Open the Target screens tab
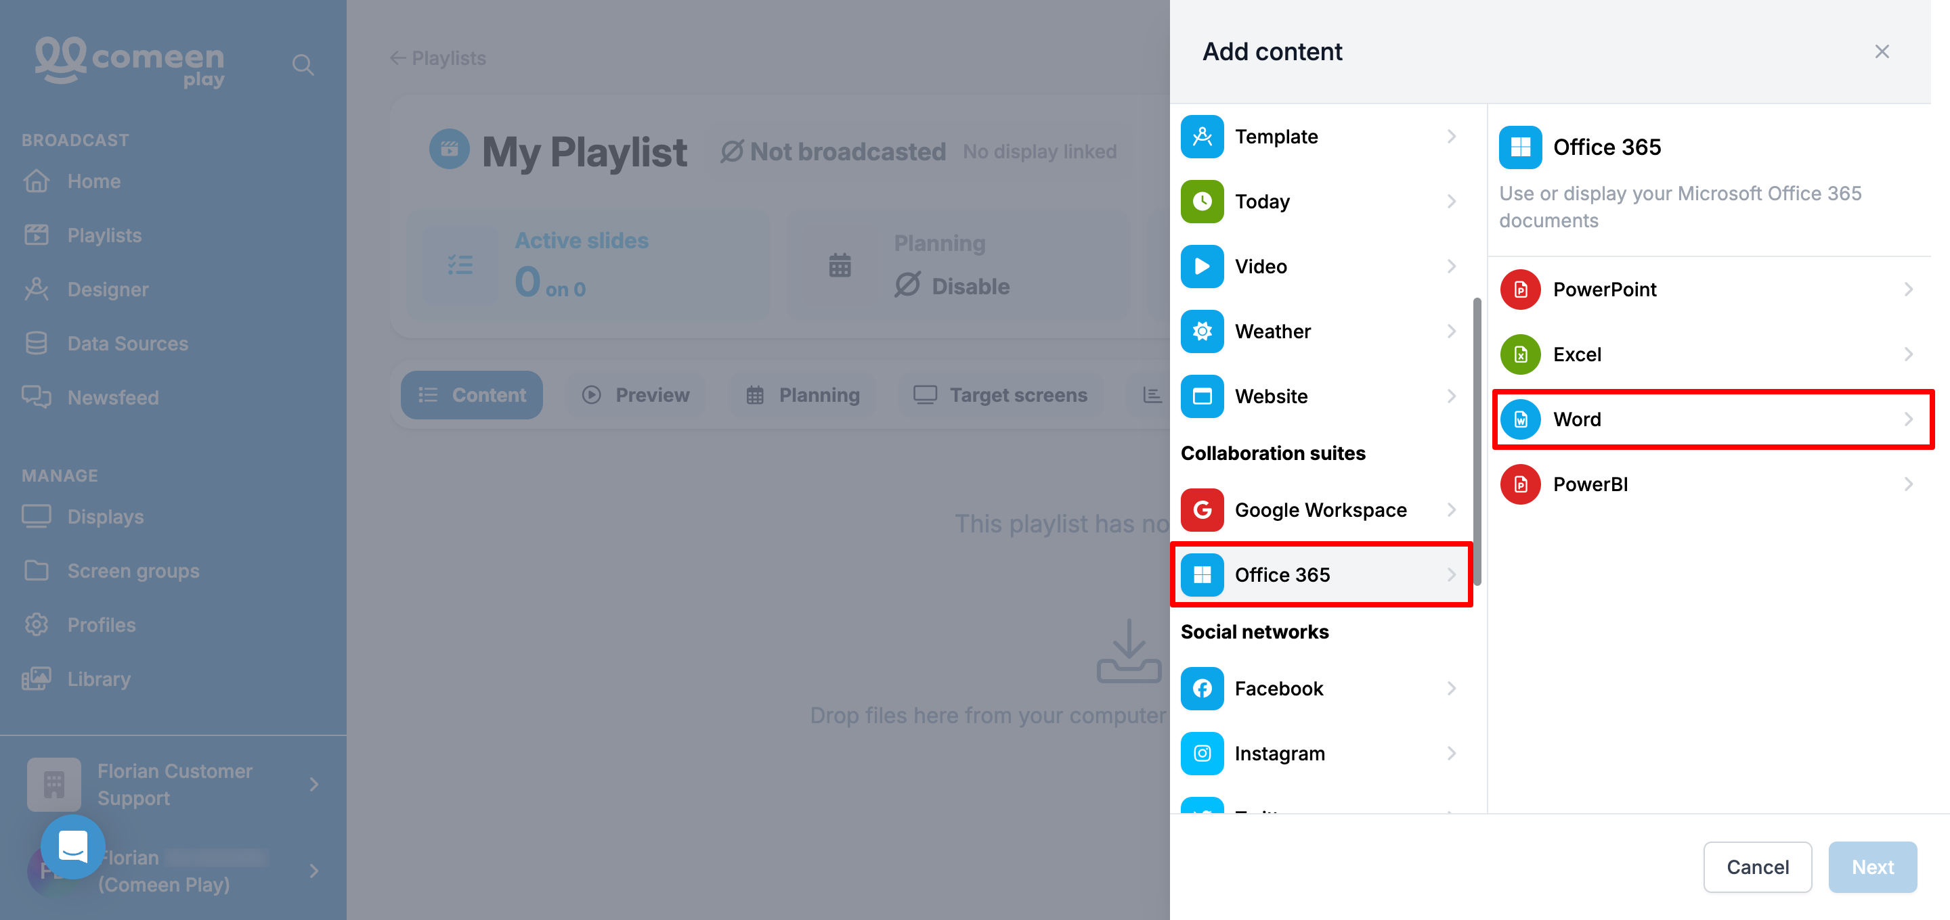Image resolution: width=1950 pixels, height=920 pixels. (x=1001, y=395)
